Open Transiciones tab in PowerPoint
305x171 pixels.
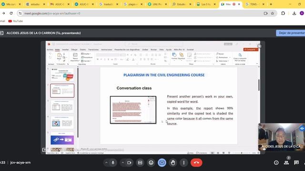[x=93, y=49]
